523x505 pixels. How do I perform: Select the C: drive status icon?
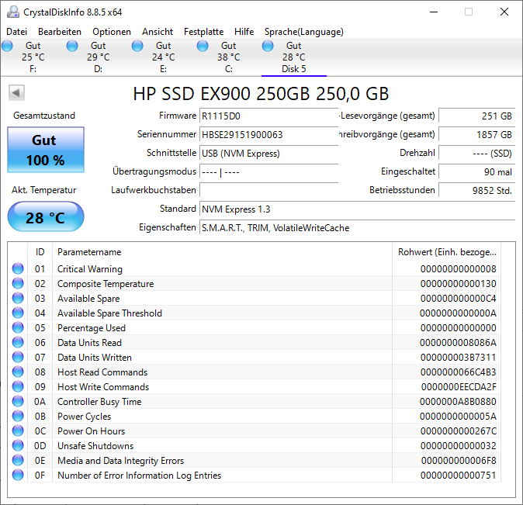(x=203, y=46)
